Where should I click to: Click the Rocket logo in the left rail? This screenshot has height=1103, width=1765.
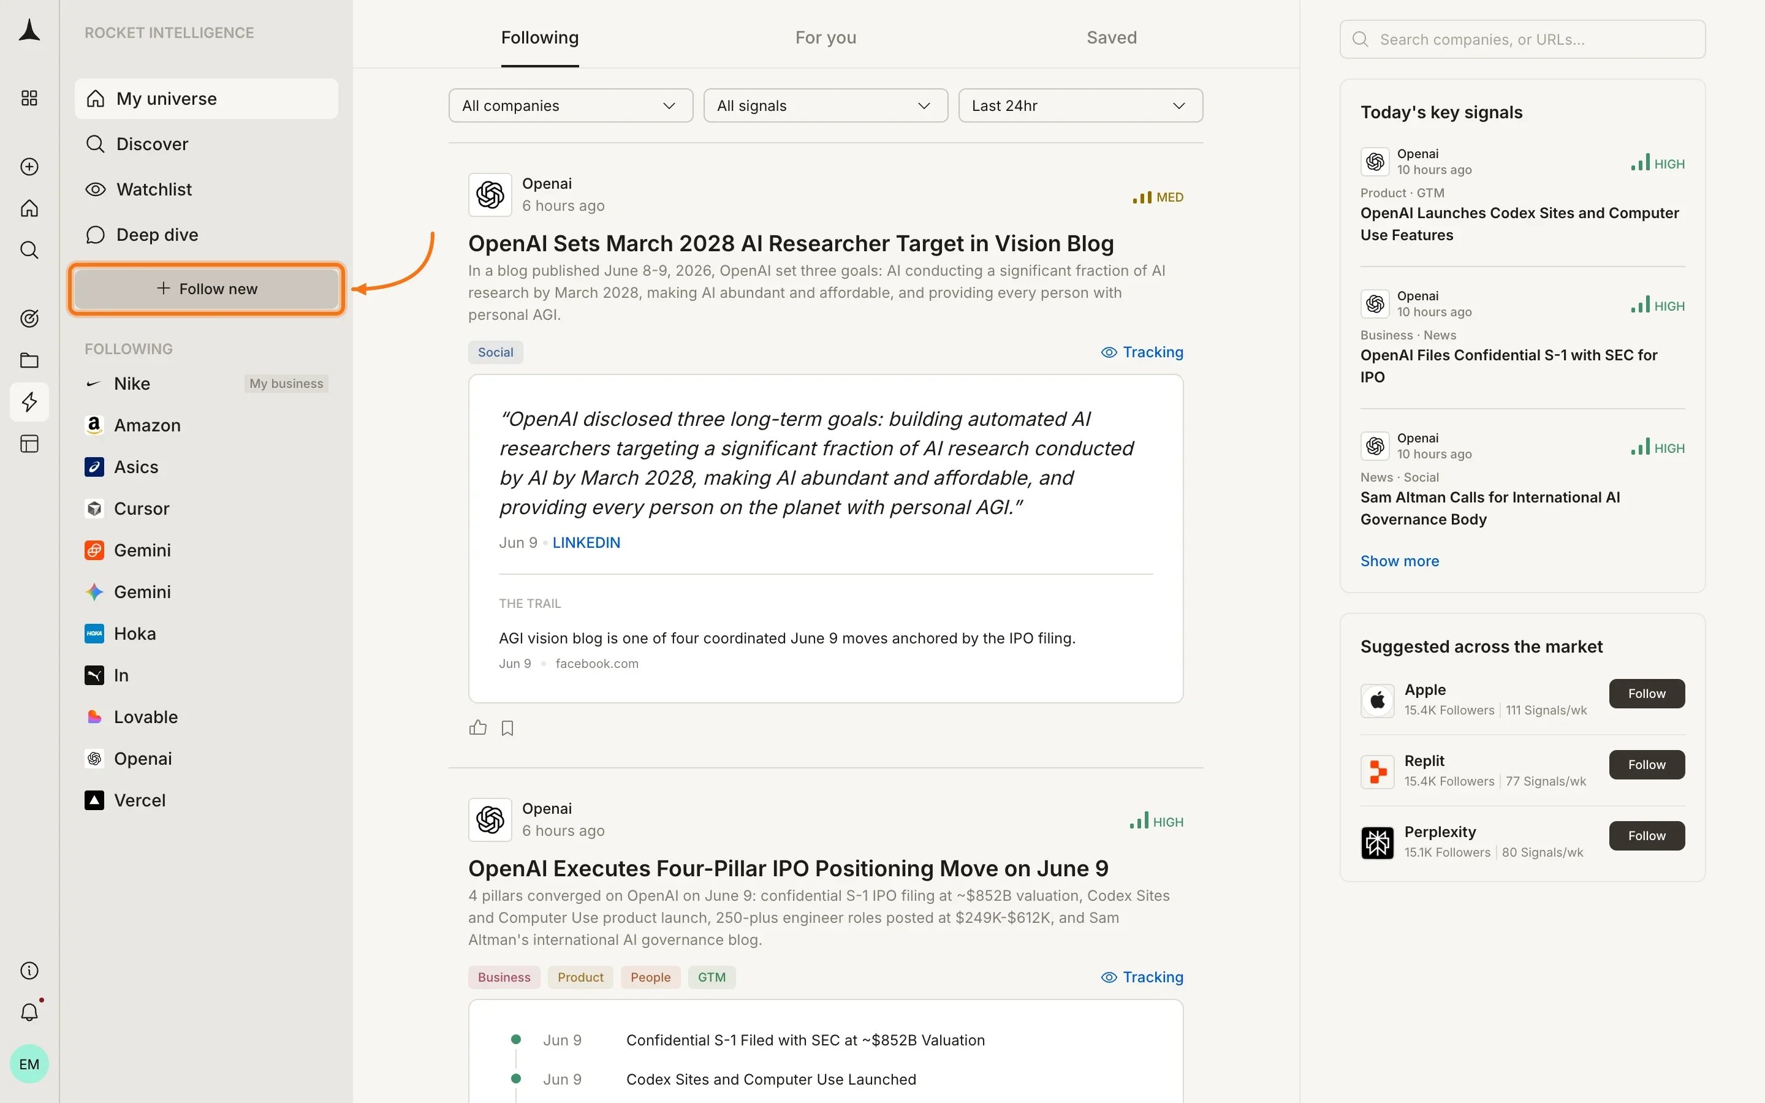[29, 31]
